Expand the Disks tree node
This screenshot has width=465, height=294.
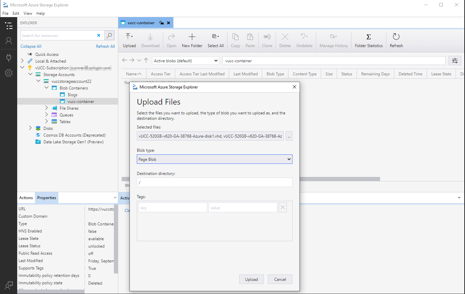tap(30, 128)
